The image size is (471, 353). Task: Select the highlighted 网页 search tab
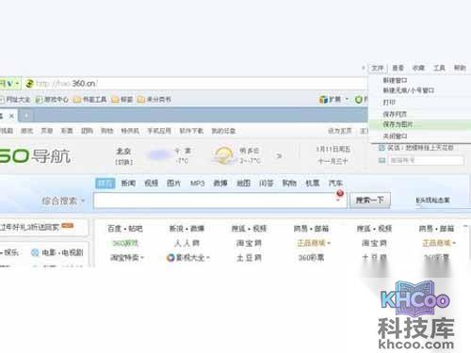pyautogui.click(x=106, y=184)
